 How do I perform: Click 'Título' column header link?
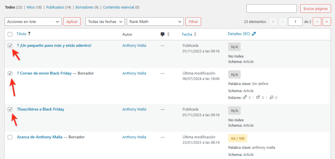pos(21,34)
